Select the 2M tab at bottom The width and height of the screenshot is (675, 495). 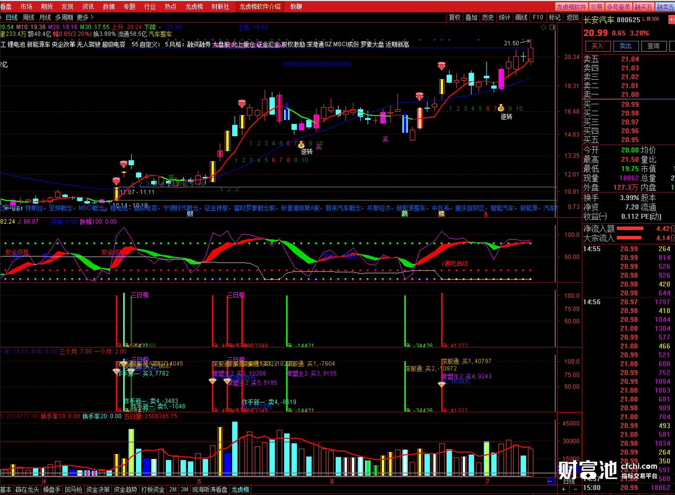point(172,490)
